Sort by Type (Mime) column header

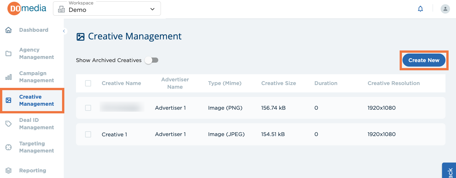click(225, 83)
